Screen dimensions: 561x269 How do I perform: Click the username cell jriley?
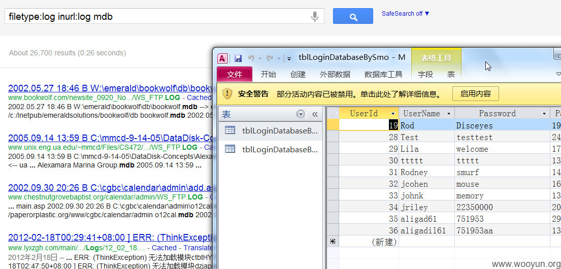[x=427, y=207]
